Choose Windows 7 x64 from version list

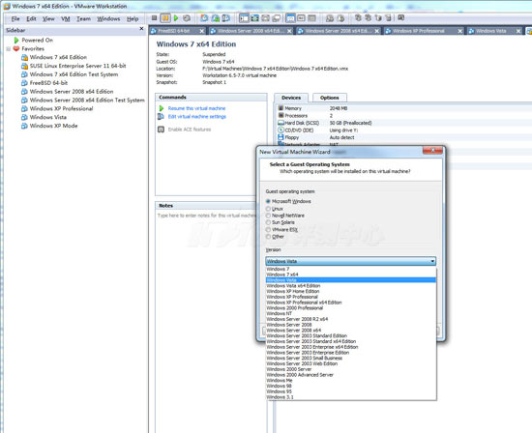(351, 274)
